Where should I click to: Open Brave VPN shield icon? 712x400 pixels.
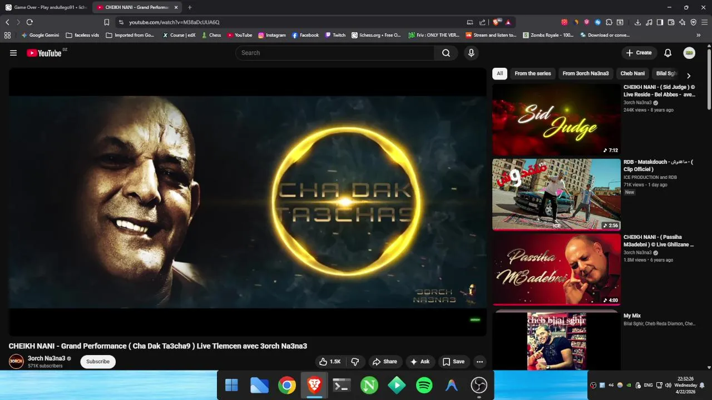click(693, 22)
